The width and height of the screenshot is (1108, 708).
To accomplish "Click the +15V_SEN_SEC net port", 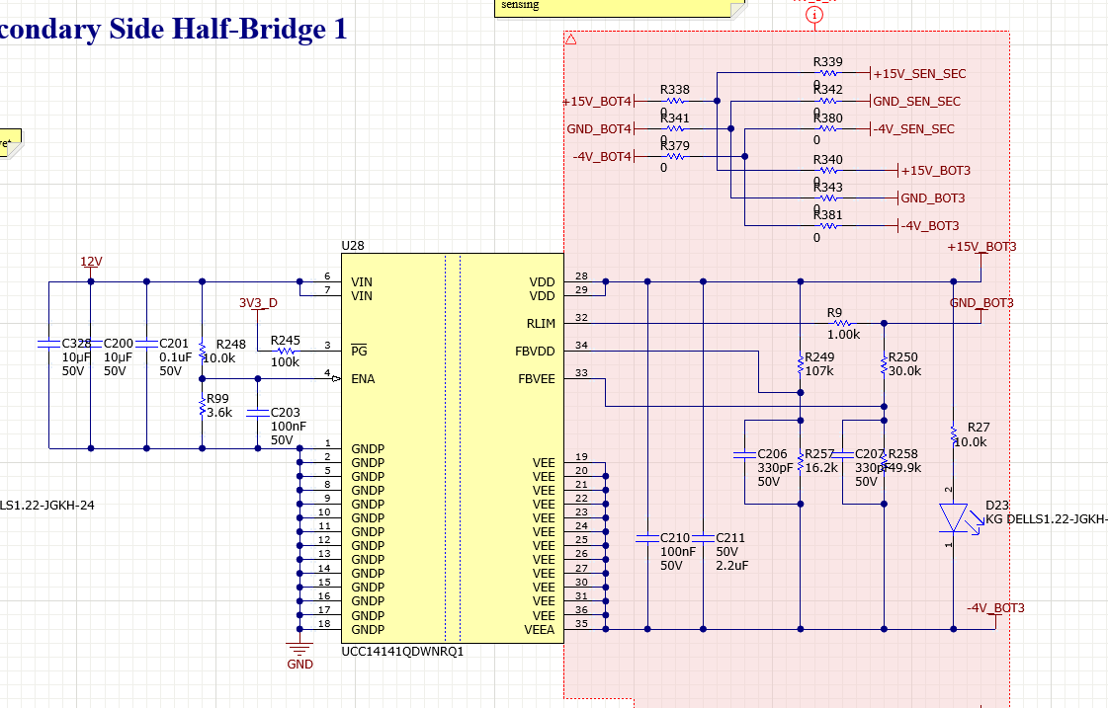I will point(917,73).
